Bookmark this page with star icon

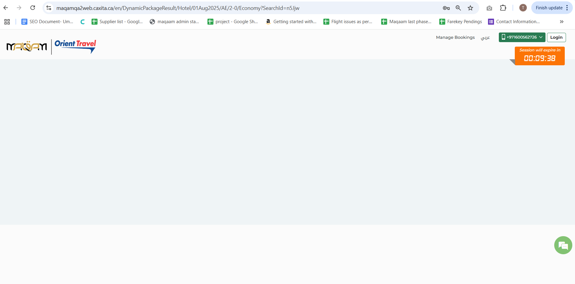click(470, 8)
